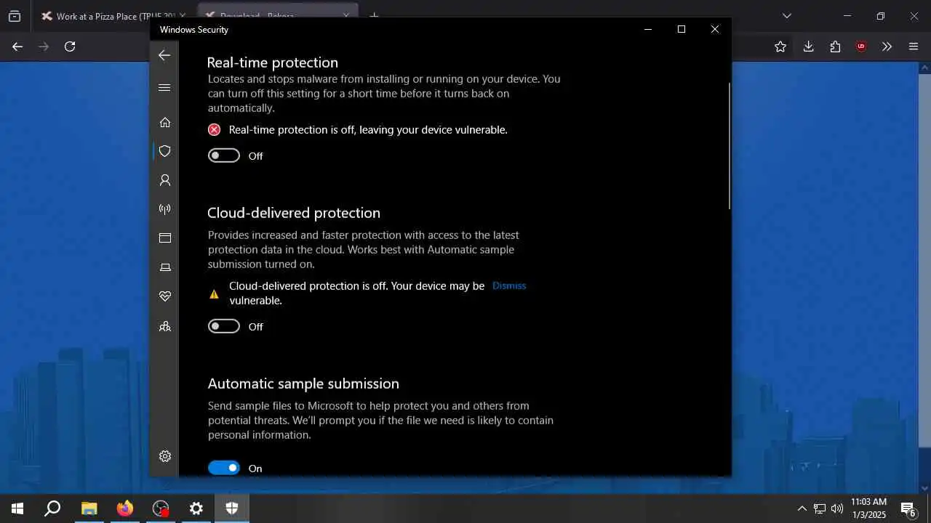Screen dimensions: 931x523
Task: Open the notification center icon
Action: click(x=908, y=508)
